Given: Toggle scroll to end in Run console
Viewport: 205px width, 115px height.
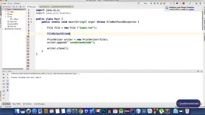Looking at the screenshot, I should [x=8, y=84].
